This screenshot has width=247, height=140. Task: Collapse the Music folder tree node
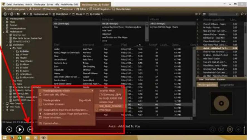pos(11,48)
